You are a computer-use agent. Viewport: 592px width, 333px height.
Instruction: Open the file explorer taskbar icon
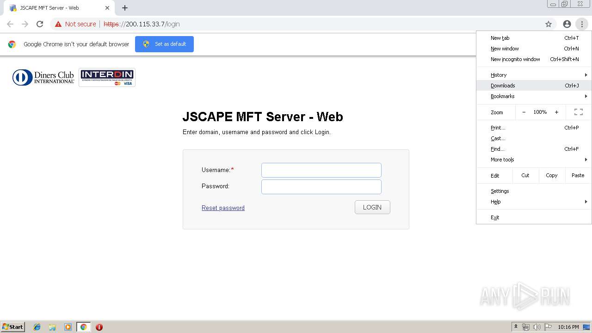tap(52, 327)
